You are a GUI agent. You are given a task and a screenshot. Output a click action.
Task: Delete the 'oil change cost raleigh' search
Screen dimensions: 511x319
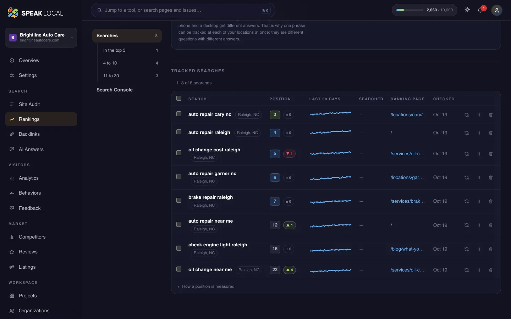(491, 154)
